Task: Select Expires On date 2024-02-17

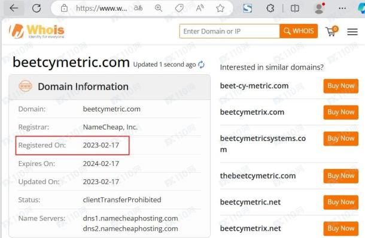Action: pos(101,164)
